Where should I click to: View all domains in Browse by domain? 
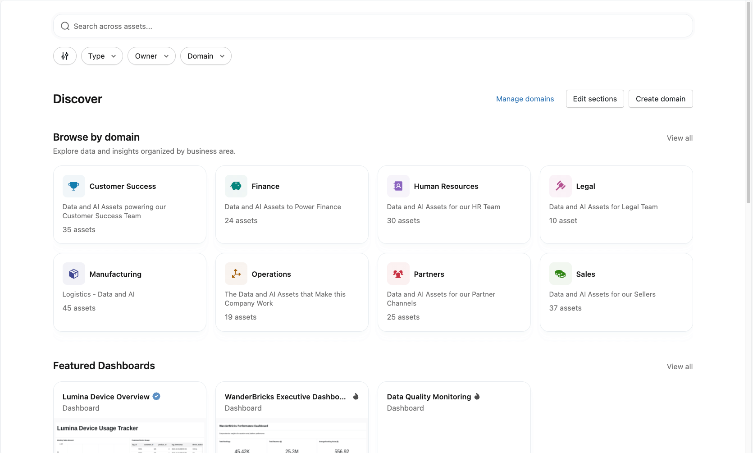(x=680, y=138)
